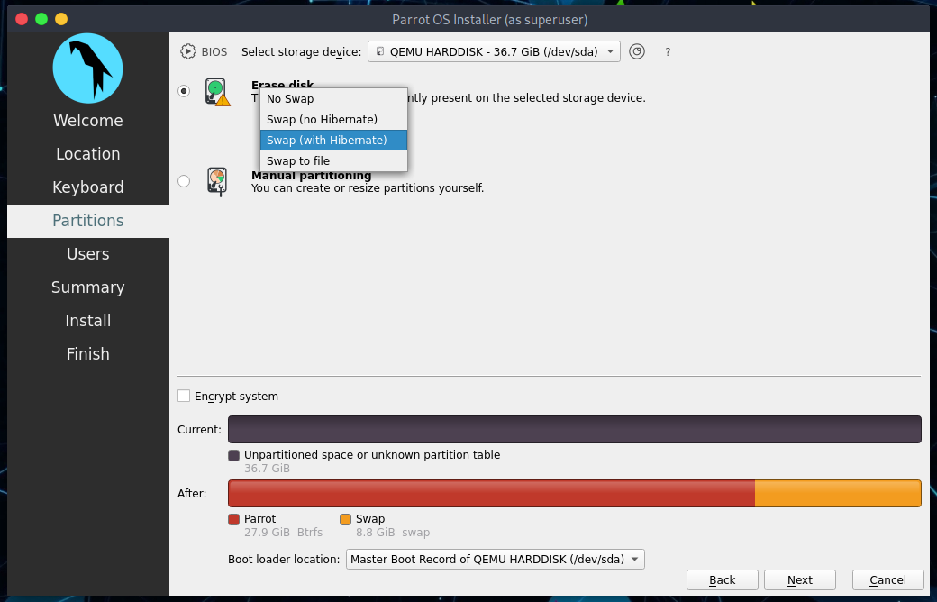Open the storage device dropdown
The image size is (937, 602).
point(494,51)
